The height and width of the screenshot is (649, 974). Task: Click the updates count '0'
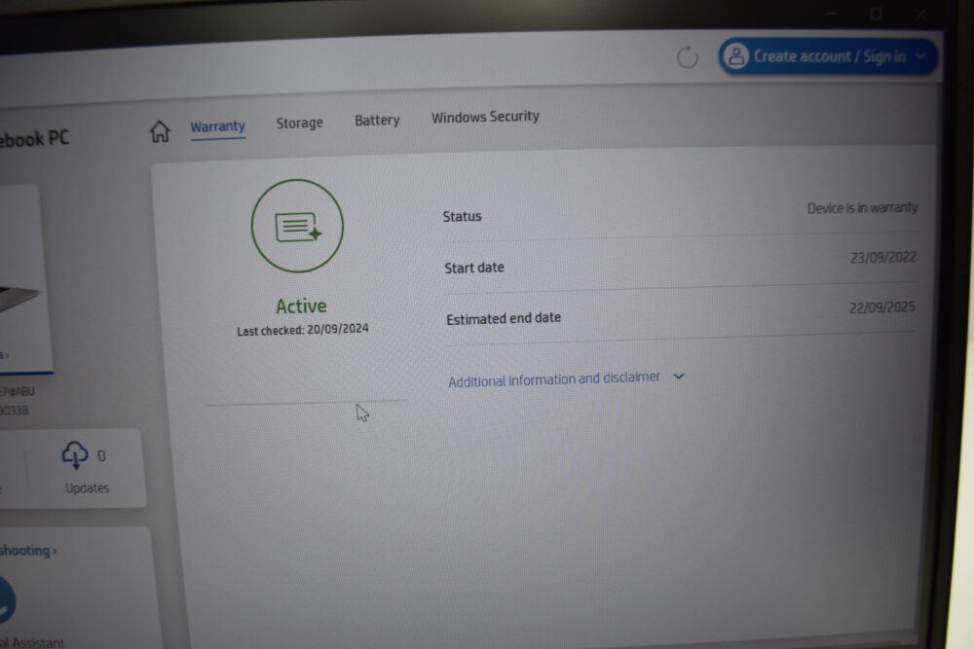(x=101, y=456)
